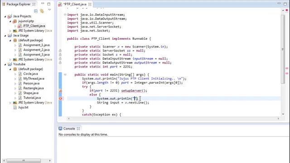Toggle Link with Editor icon
The image size is (290, 163).
pos(42,11)
